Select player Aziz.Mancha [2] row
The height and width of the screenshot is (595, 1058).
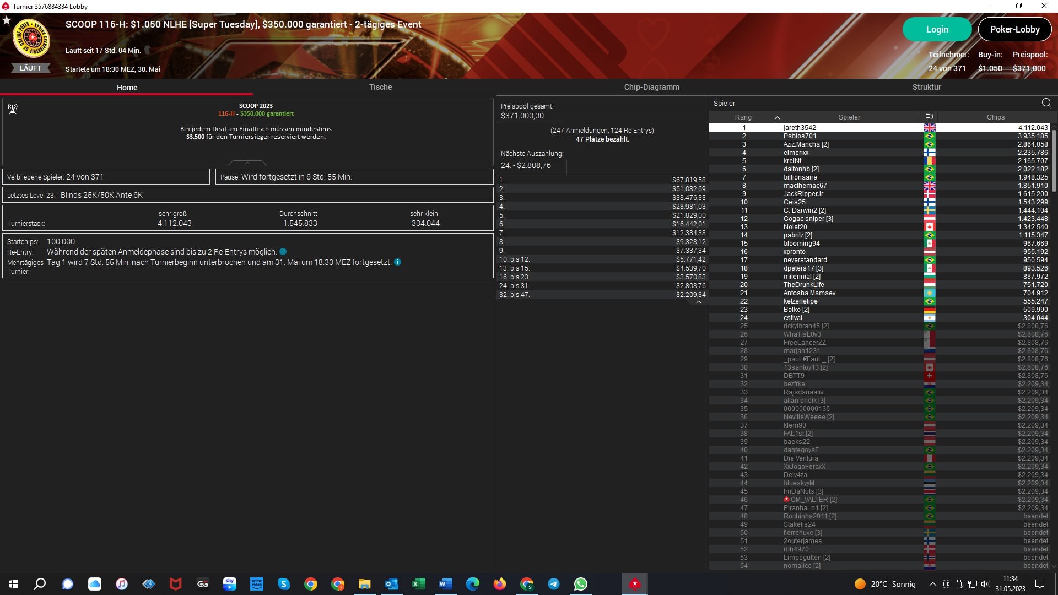(x=879, y=144)
